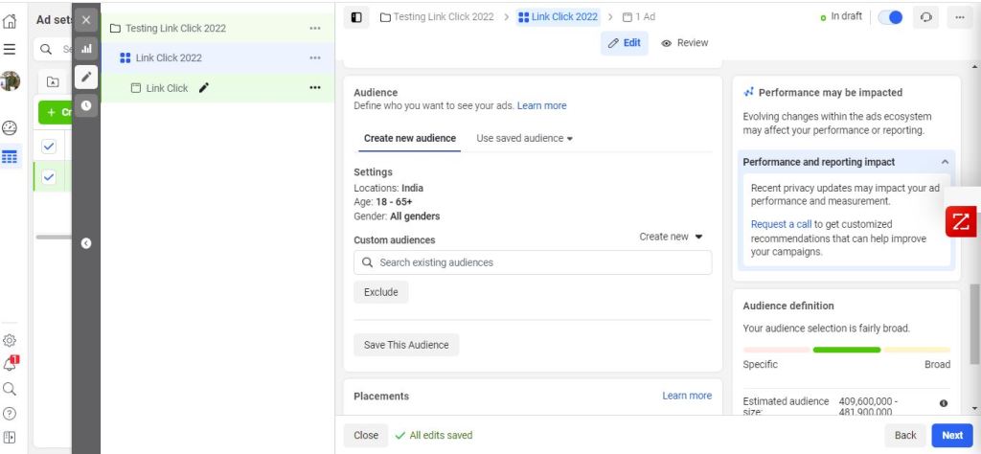981x454 pixels.
Task: Click the Request a call link
Action: point(781,224)
